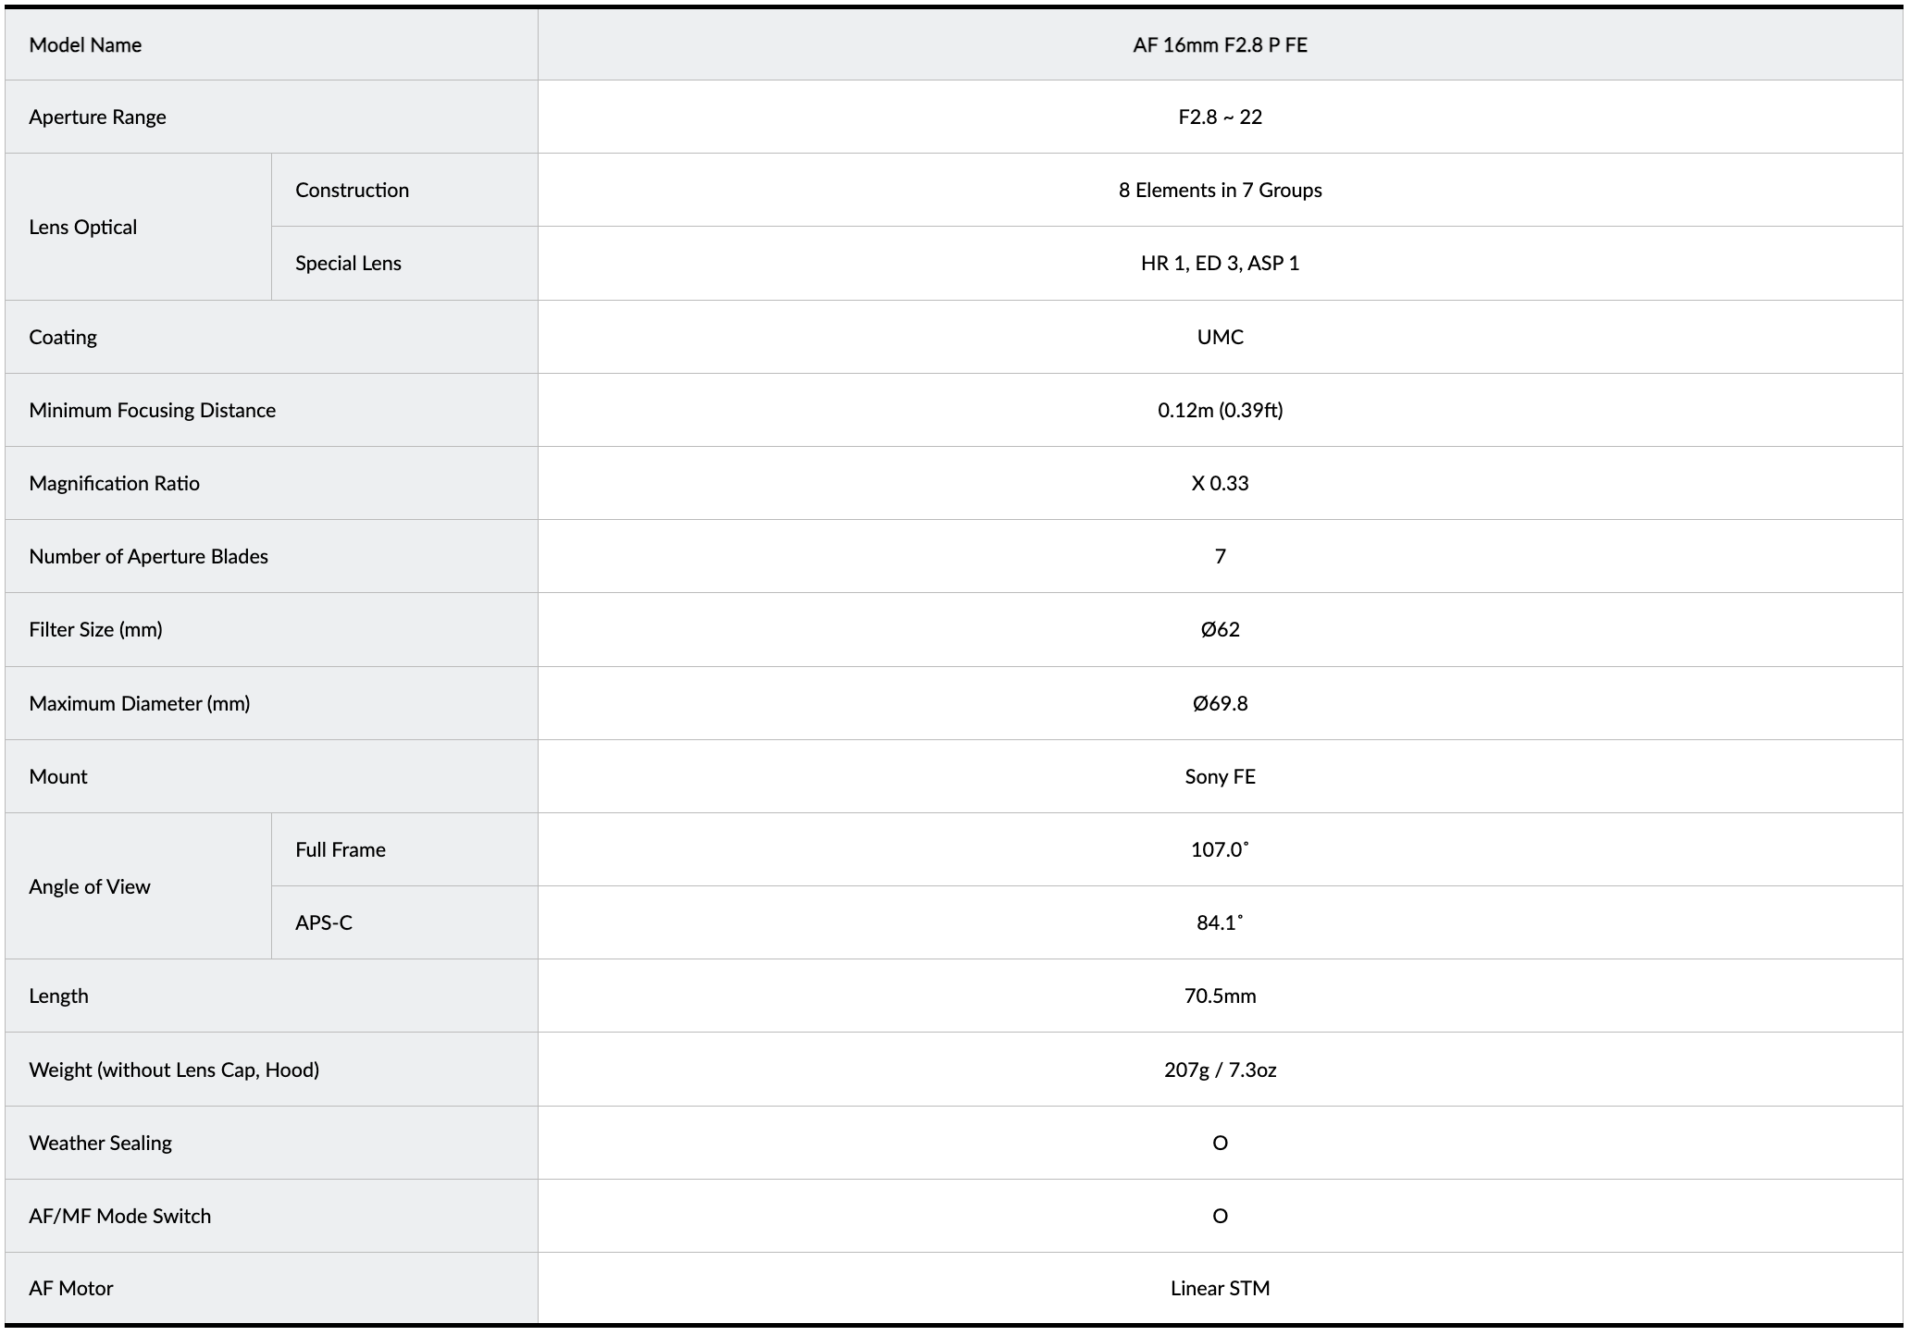Click the Model Name label cell

coord(85,44)
